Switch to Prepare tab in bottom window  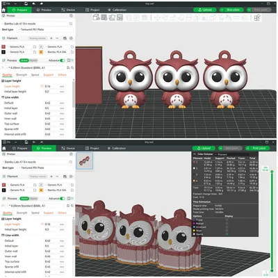[20, 148]
